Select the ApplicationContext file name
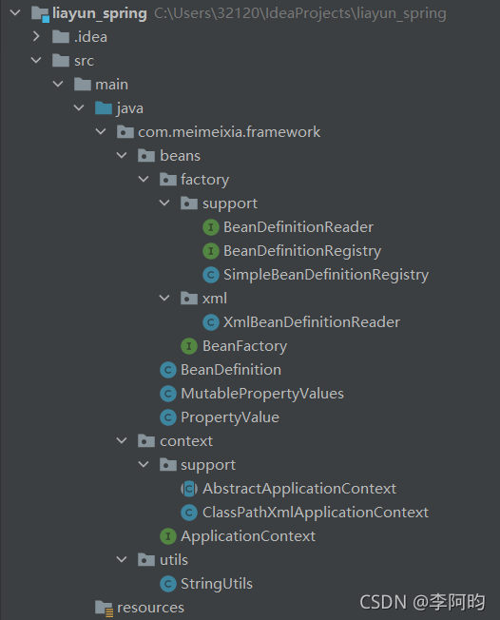This screenshot has height=620, width=500. (x=248, y=537)
